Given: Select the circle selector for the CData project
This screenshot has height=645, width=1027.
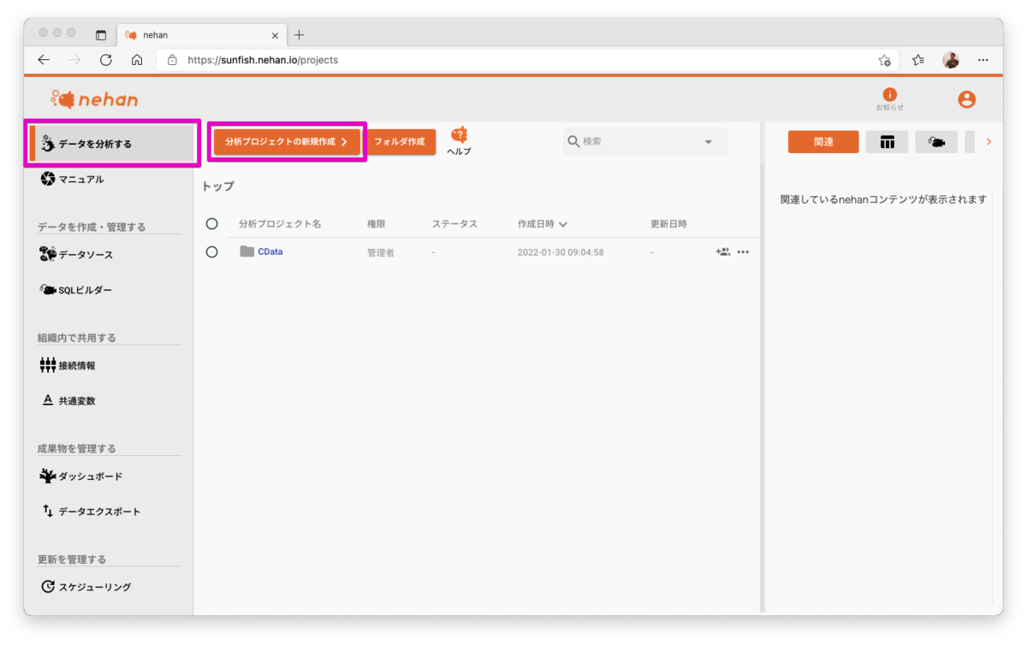Looking at the screenshot, I should coord(212,251).
